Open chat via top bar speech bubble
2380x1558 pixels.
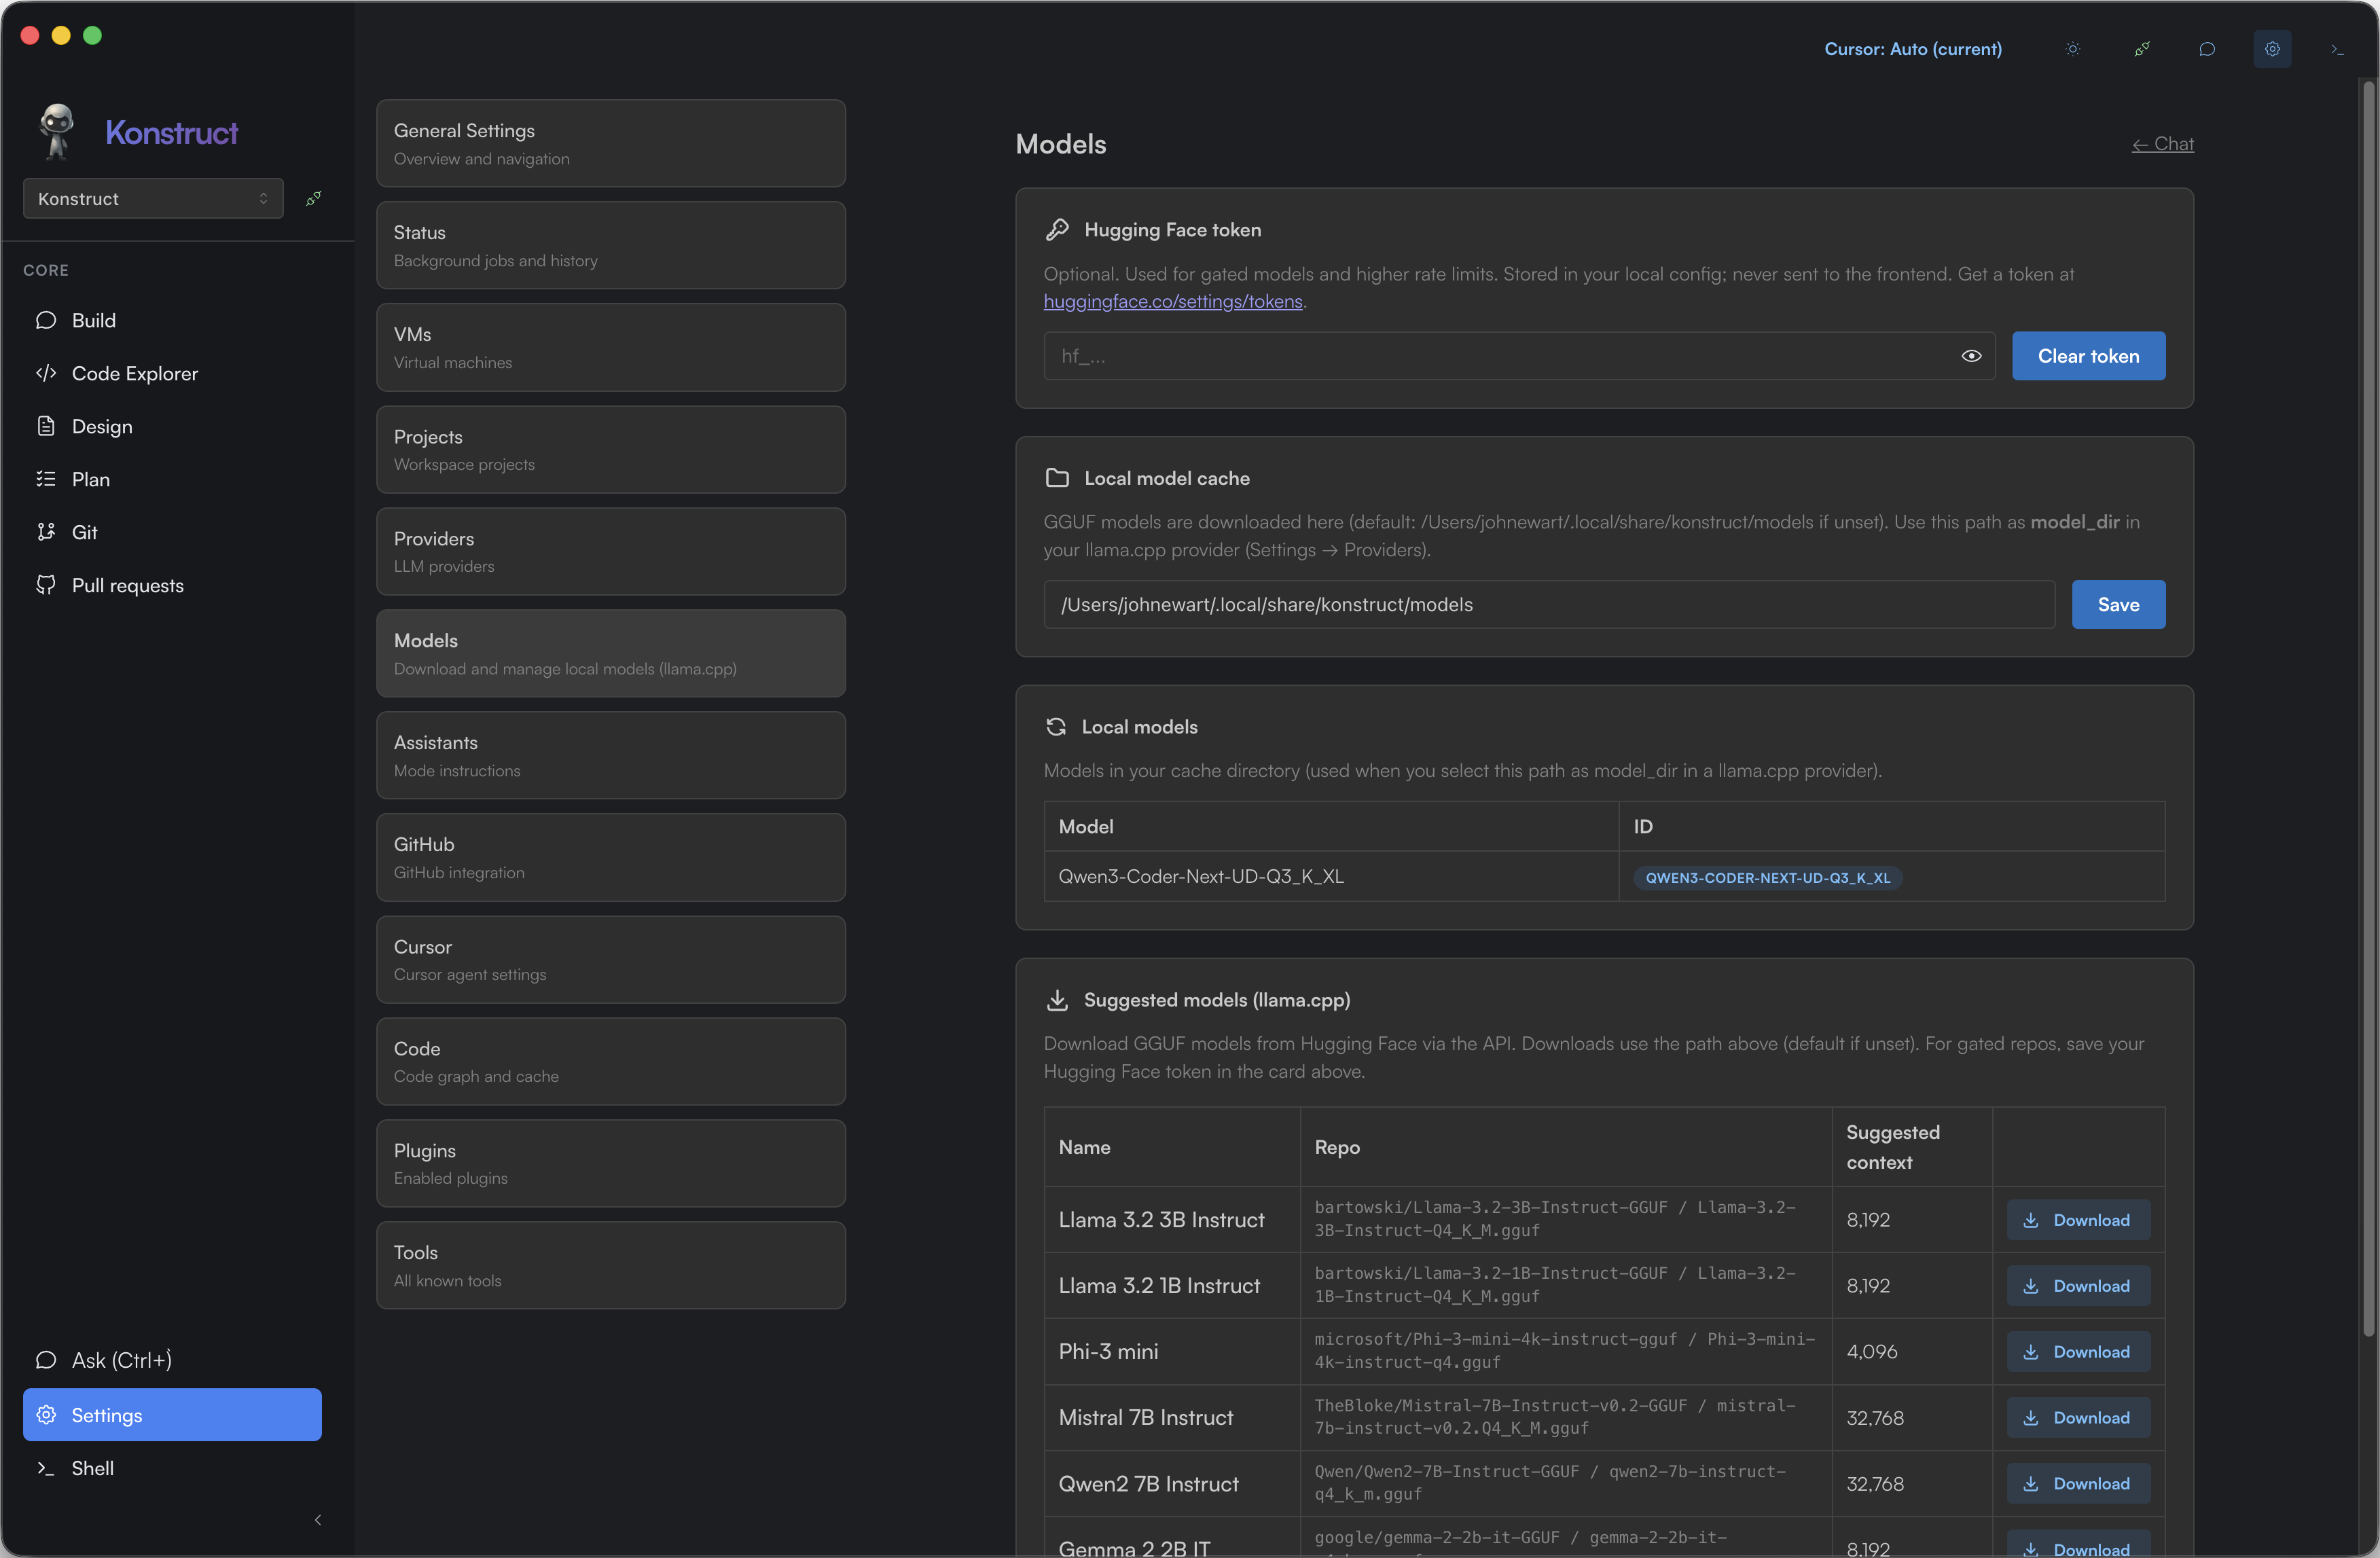point(2207,49)
